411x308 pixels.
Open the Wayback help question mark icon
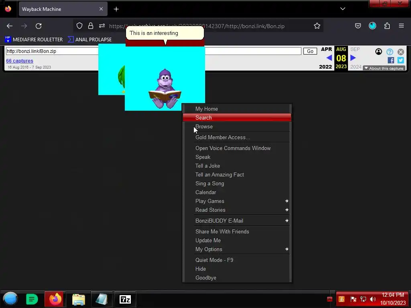[390, 52]
